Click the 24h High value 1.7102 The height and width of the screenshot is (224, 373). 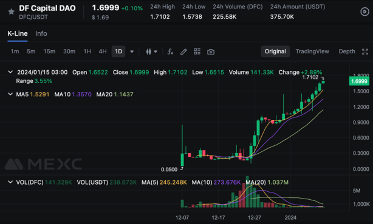pos(160,17)
